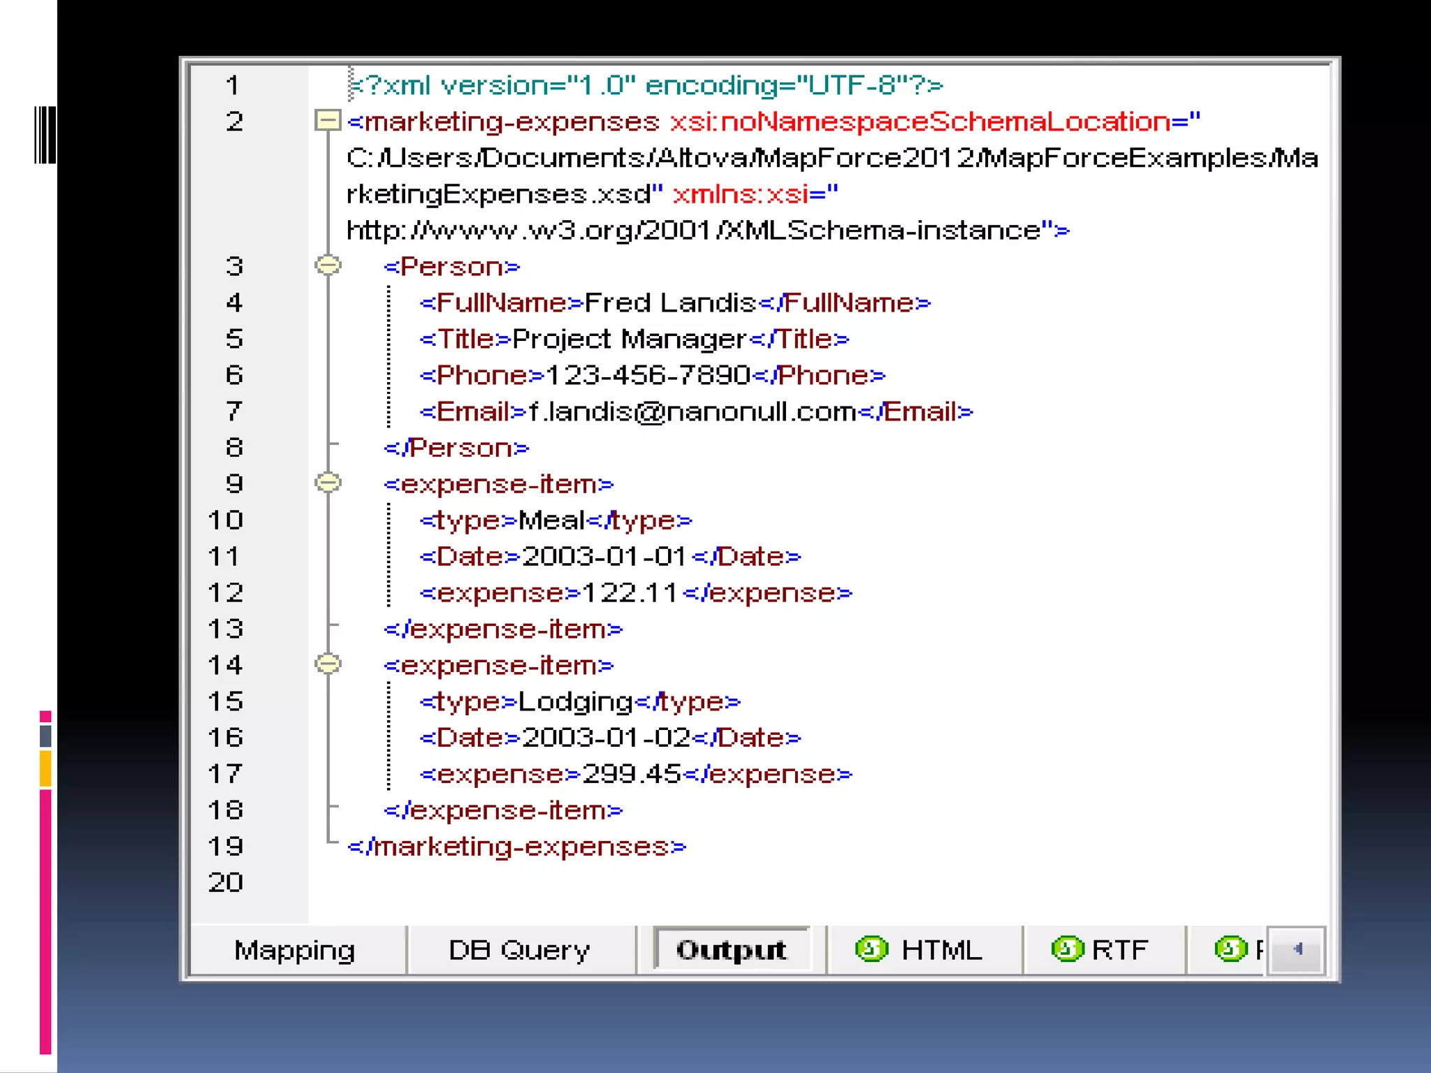Collapse the second expense-item with Lodging
Viewport: 1431px width, 1073px height.
pos(327,664)
